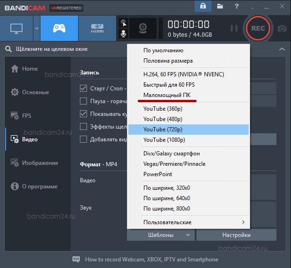Toggle Старт / Стоп hotkey checkbox
Image resolution: width=291 pixels, height=268 pixels.
pyautogui.click(x=83, y=89)
